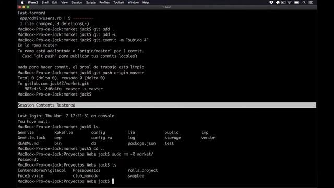Open the Help menu

pos(146,2)
